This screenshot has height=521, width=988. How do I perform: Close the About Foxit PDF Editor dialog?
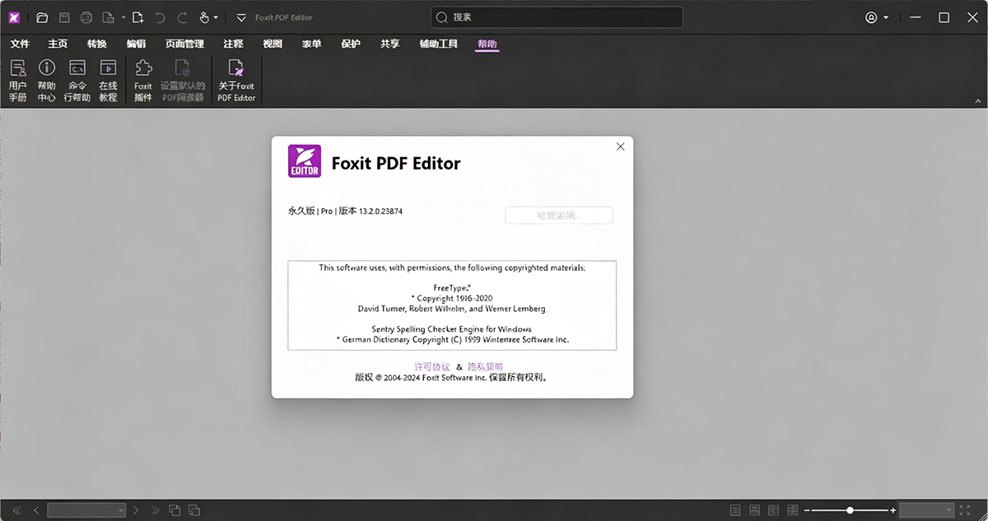click(x=620, y=147)
